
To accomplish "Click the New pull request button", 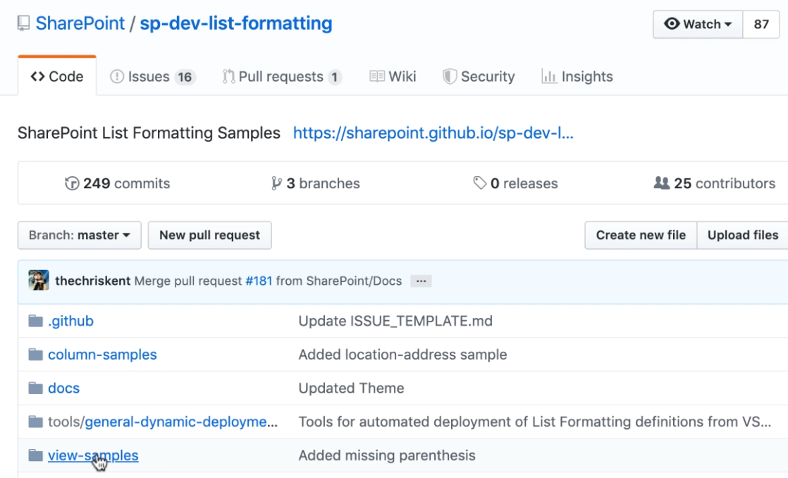I will click(209, 235).
